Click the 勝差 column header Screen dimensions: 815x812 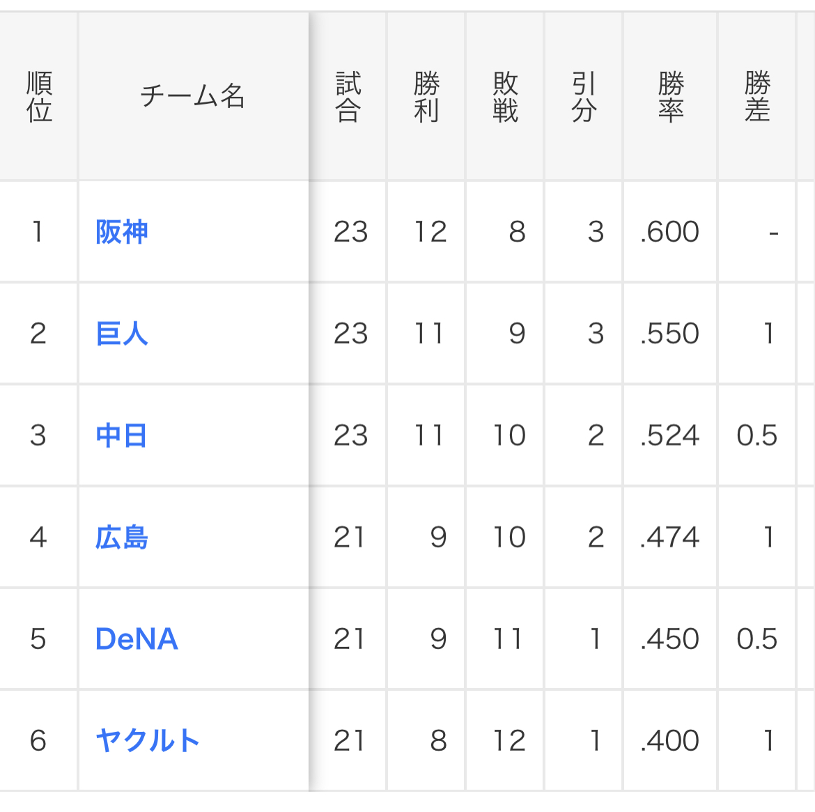pos(756,97)
